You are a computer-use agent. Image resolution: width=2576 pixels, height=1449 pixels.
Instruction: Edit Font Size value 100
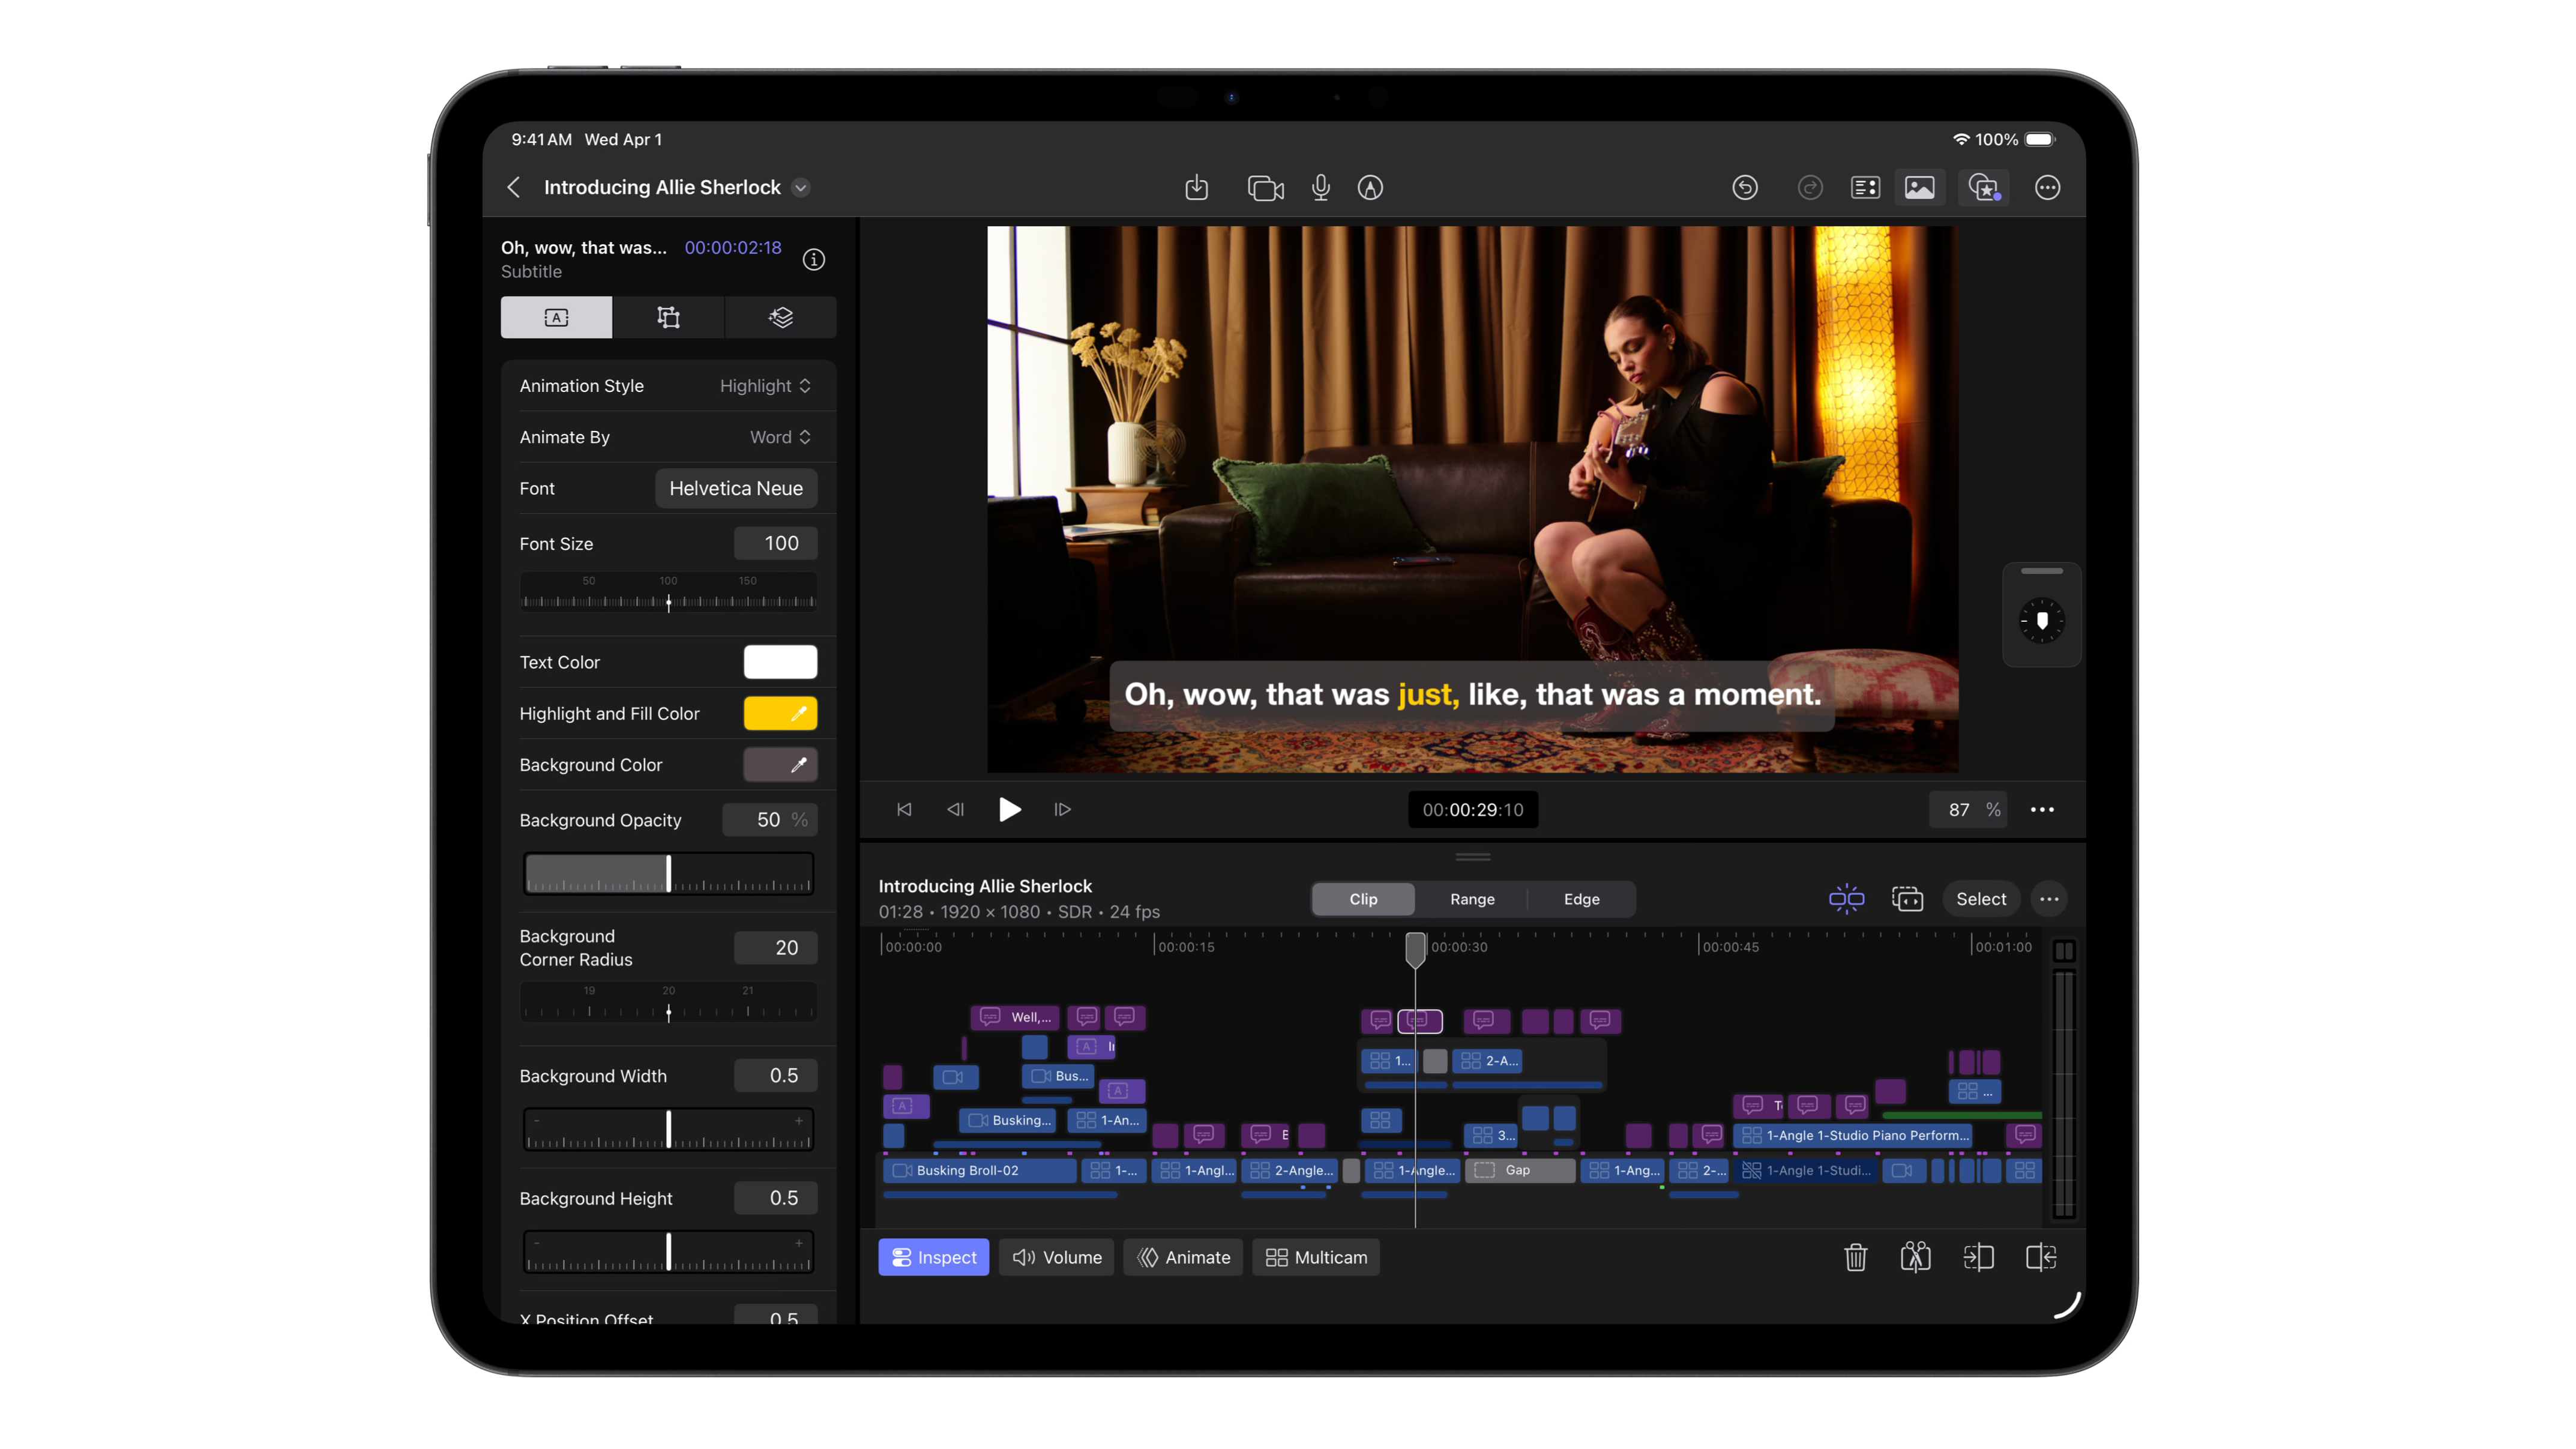(776, 543)
